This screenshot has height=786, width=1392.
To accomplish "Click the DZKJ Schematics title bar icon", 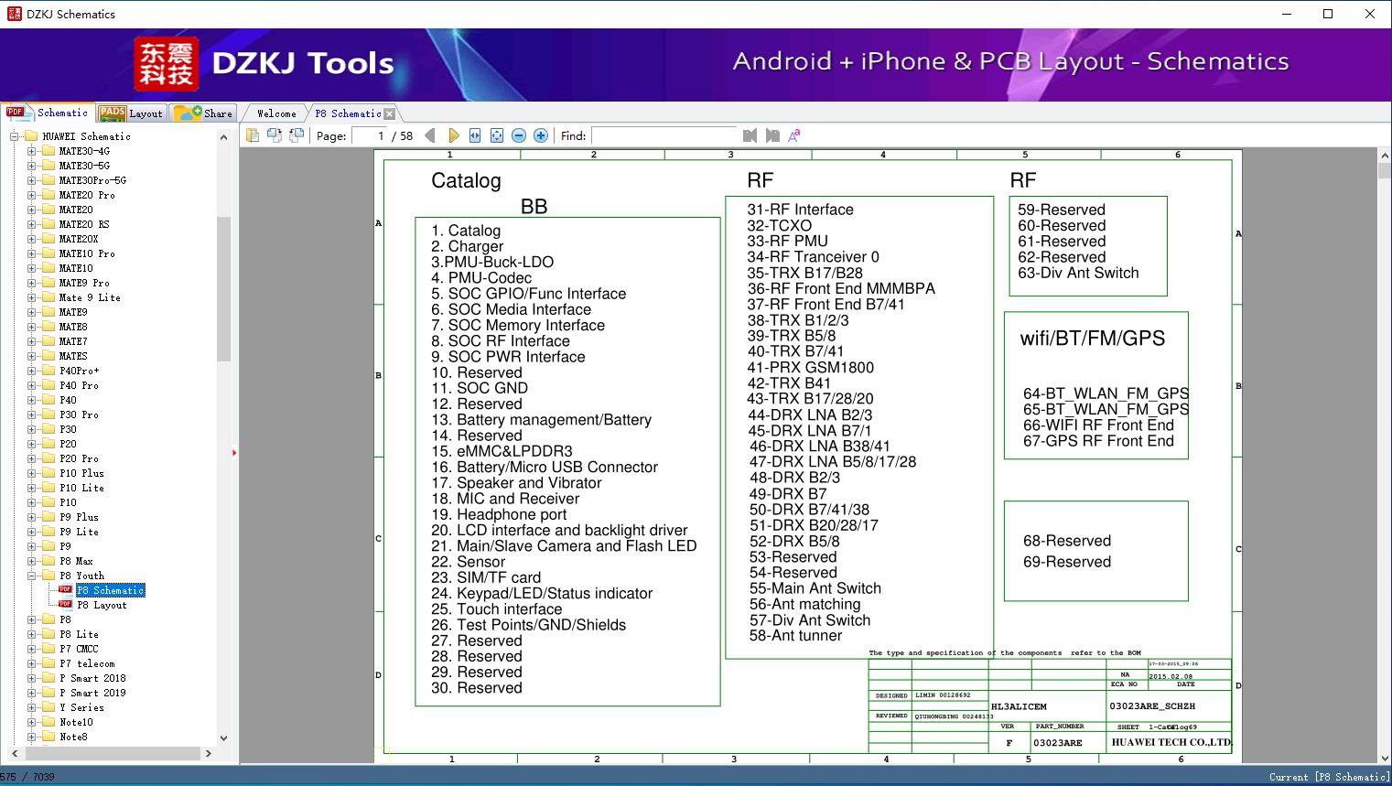I will pos(14,14).
